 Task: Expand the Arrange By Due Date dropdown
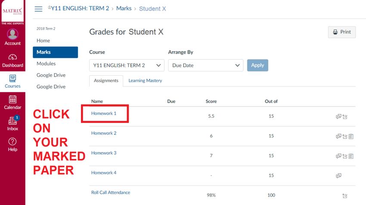click(x=206, y=65)
